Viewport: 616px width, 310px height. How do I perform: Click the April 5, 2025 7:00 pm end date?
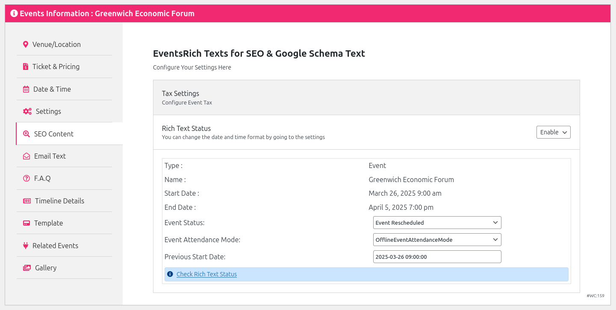click(401, 207)
